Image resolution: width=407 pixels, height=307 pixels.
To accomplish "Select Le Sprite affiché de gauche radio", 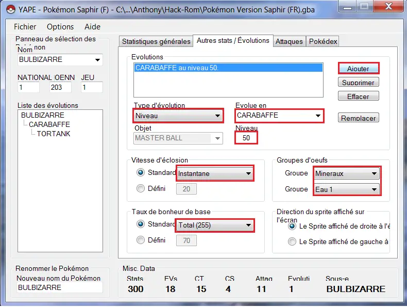I will tap(292, 242).
